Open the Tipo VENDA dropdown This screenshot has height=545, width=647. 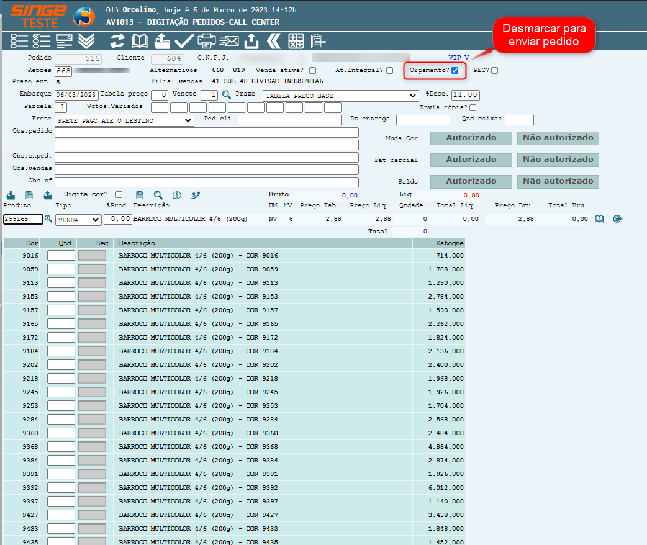pyautogui.click(x=78, y=220)
